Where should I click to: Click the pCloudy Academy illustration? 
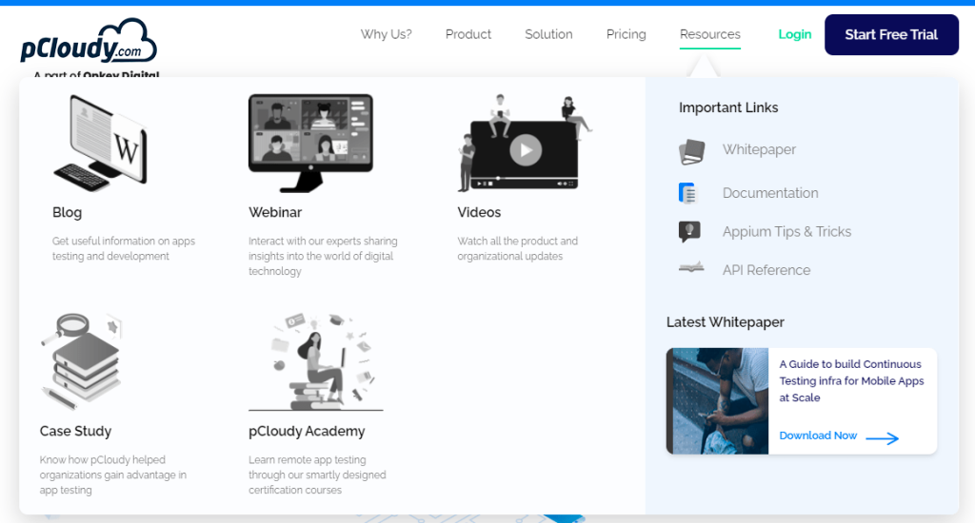316,361
